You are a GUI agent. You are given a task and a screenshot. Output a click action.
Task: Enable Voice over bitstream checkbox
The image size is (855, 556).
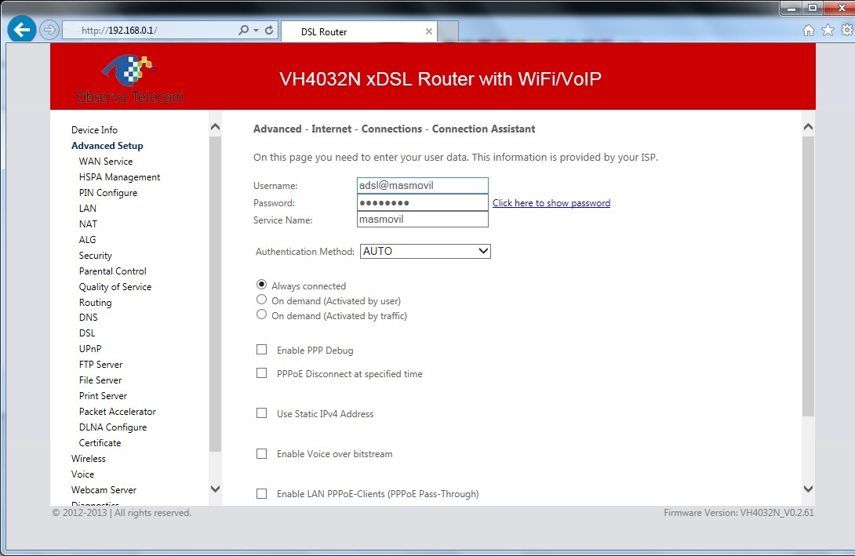pyautogui.click(x=262, y=453)
